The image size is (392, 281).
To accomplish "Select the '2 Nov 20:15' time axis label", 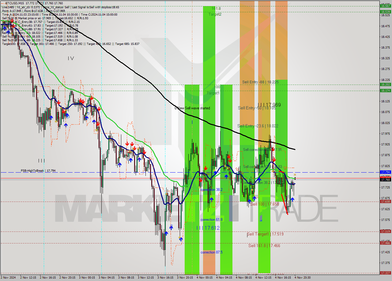I will click(68, 278).
